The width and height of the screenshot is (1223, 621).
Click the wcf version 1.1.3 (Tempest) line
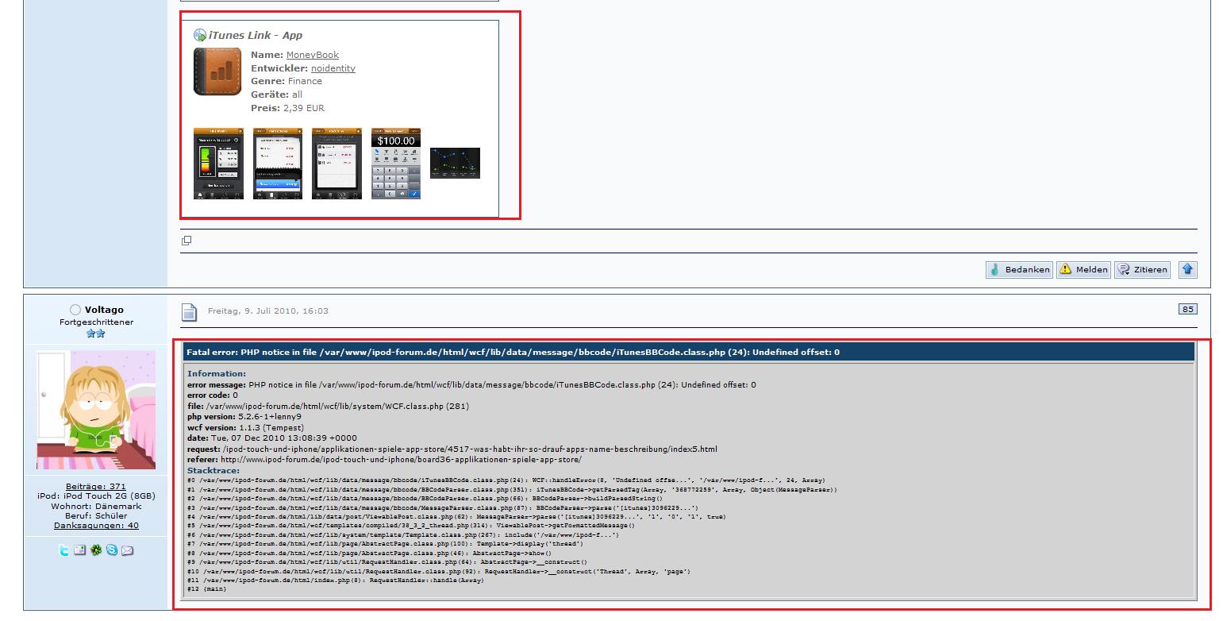point(245,427)
